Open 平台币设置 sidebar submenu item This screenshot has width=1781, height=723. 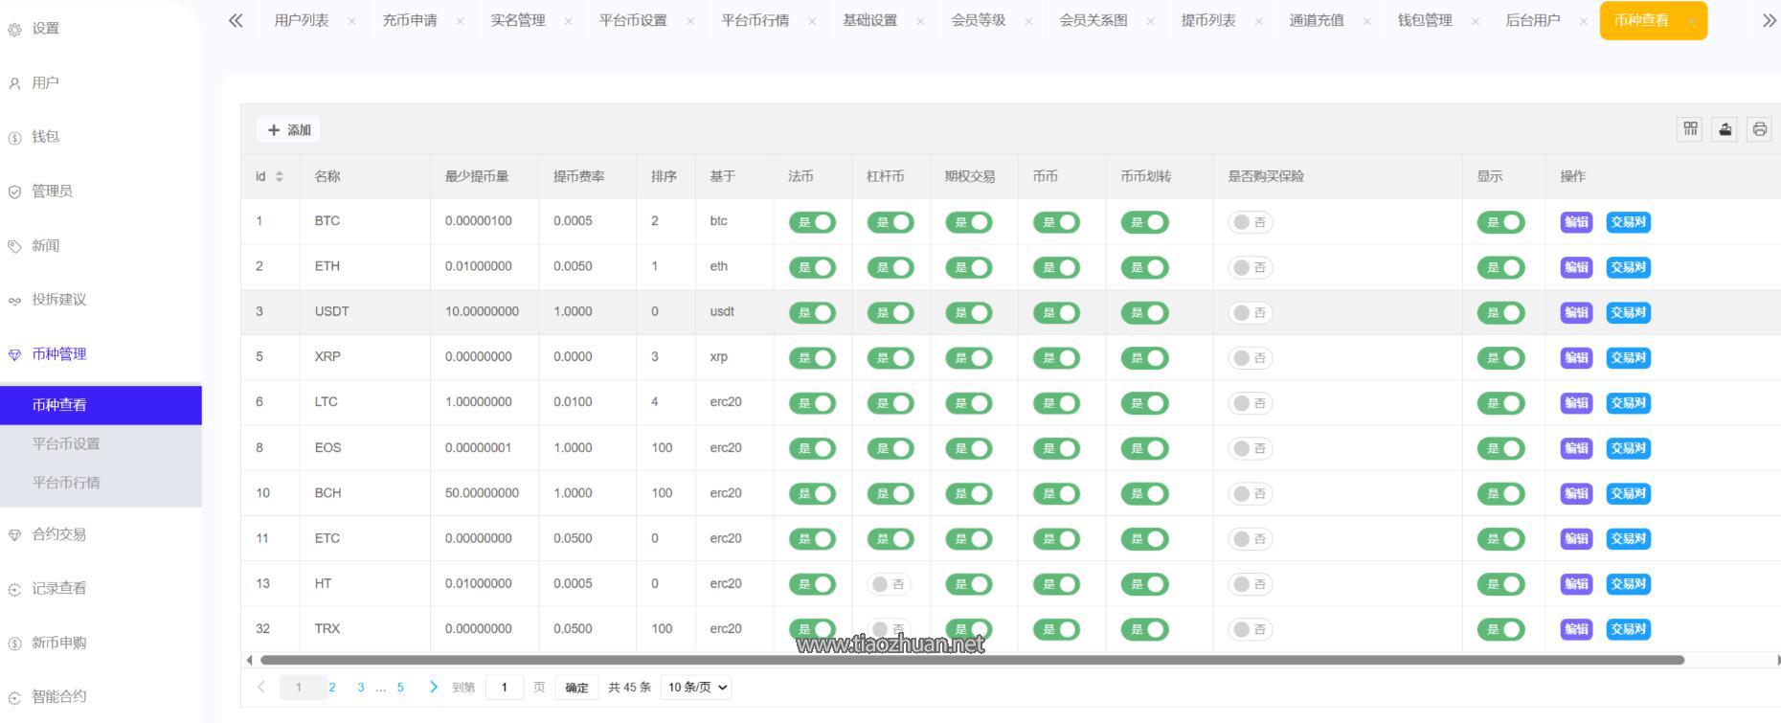(x=101, y=443)
